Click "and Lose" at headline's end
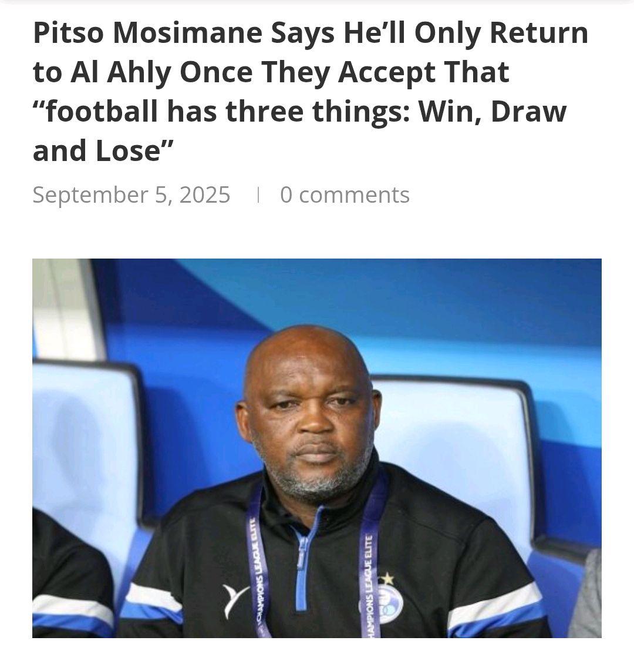This screenshot has width=634, height=654. 96,151
